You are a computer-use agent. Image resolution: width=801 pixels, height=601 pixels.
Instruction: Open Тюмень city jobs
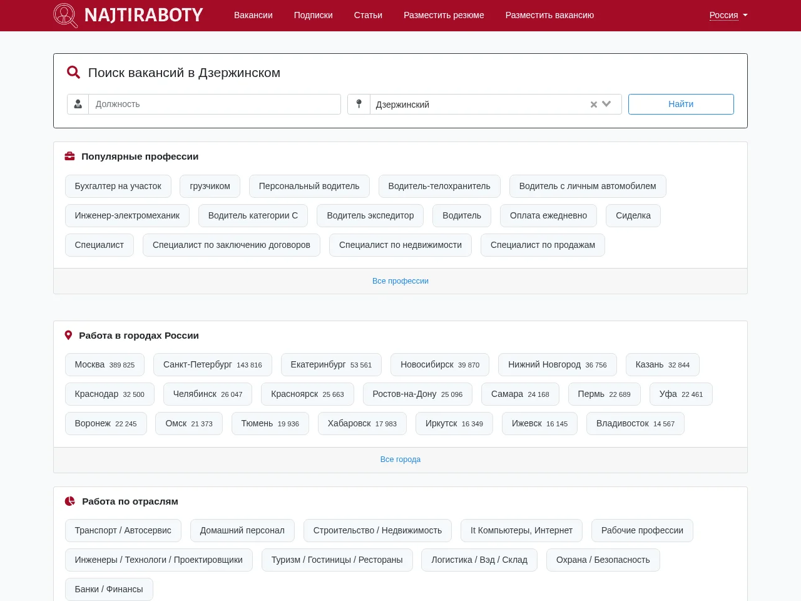point(270,423)
